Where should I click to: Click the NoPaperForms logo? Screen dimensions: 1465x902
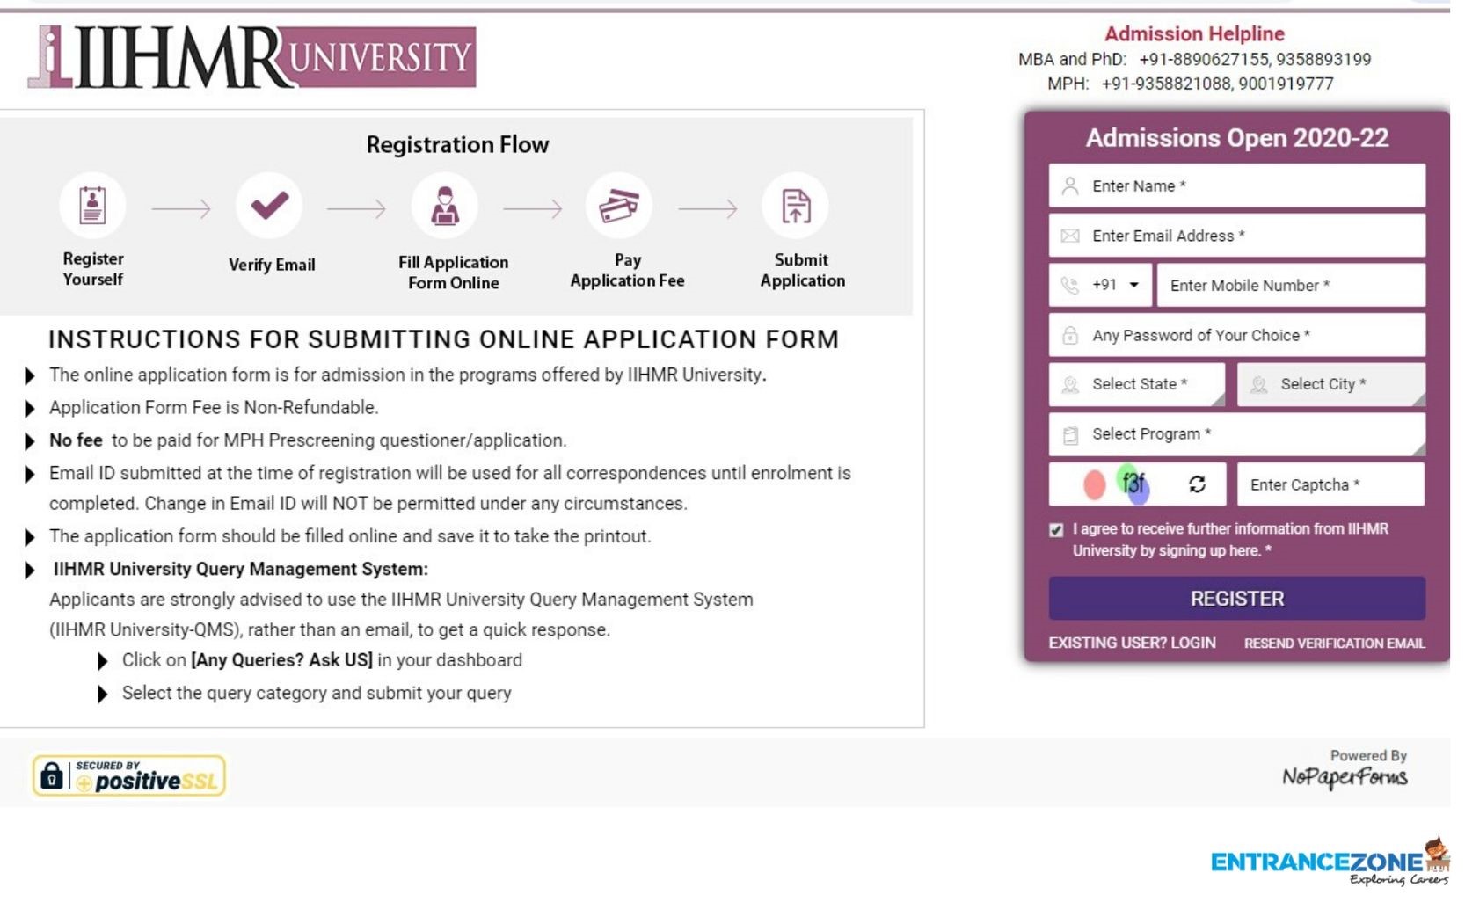pyautogui.click(x=1345, y=776)
